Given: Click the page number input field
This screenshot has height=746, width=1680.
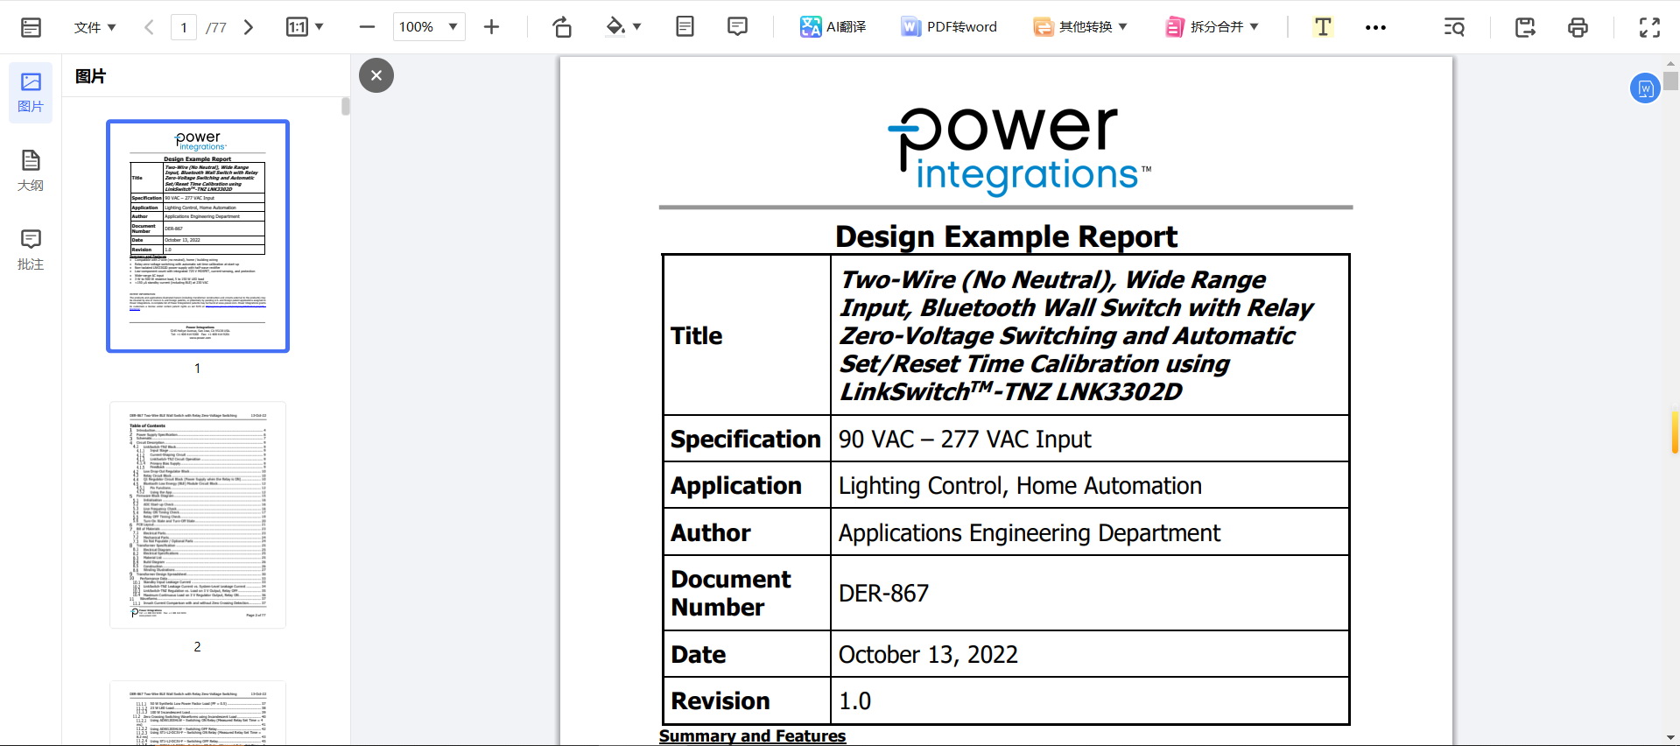Looking at the screenshot, I should tap(184, 27).
